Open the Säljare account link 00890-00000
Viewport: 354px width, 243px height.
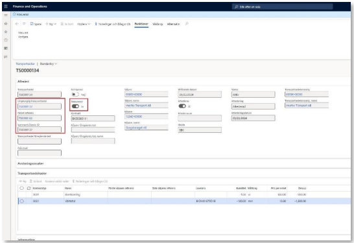tap(134, 95)
